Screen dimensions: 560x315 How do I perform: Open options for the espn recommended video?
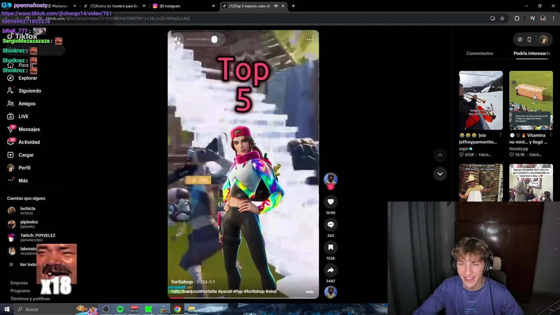click(500, 135)
